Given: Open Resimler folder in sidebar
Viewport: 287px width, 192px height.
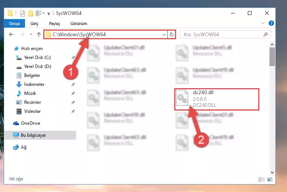Looking at the screenshot, I should point(32,102).
